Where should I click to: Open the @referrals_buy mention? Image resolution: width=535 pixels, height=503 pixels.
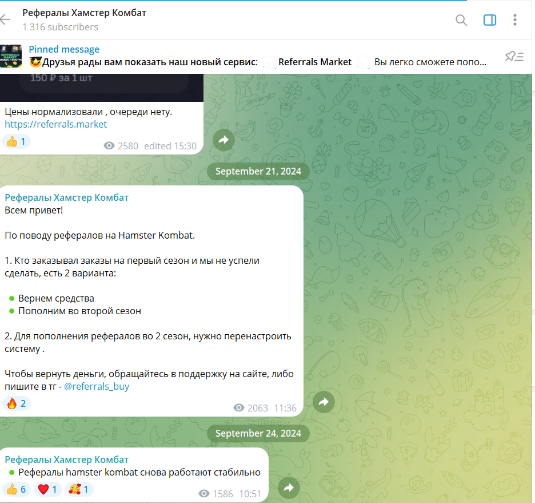pos(97,387)
